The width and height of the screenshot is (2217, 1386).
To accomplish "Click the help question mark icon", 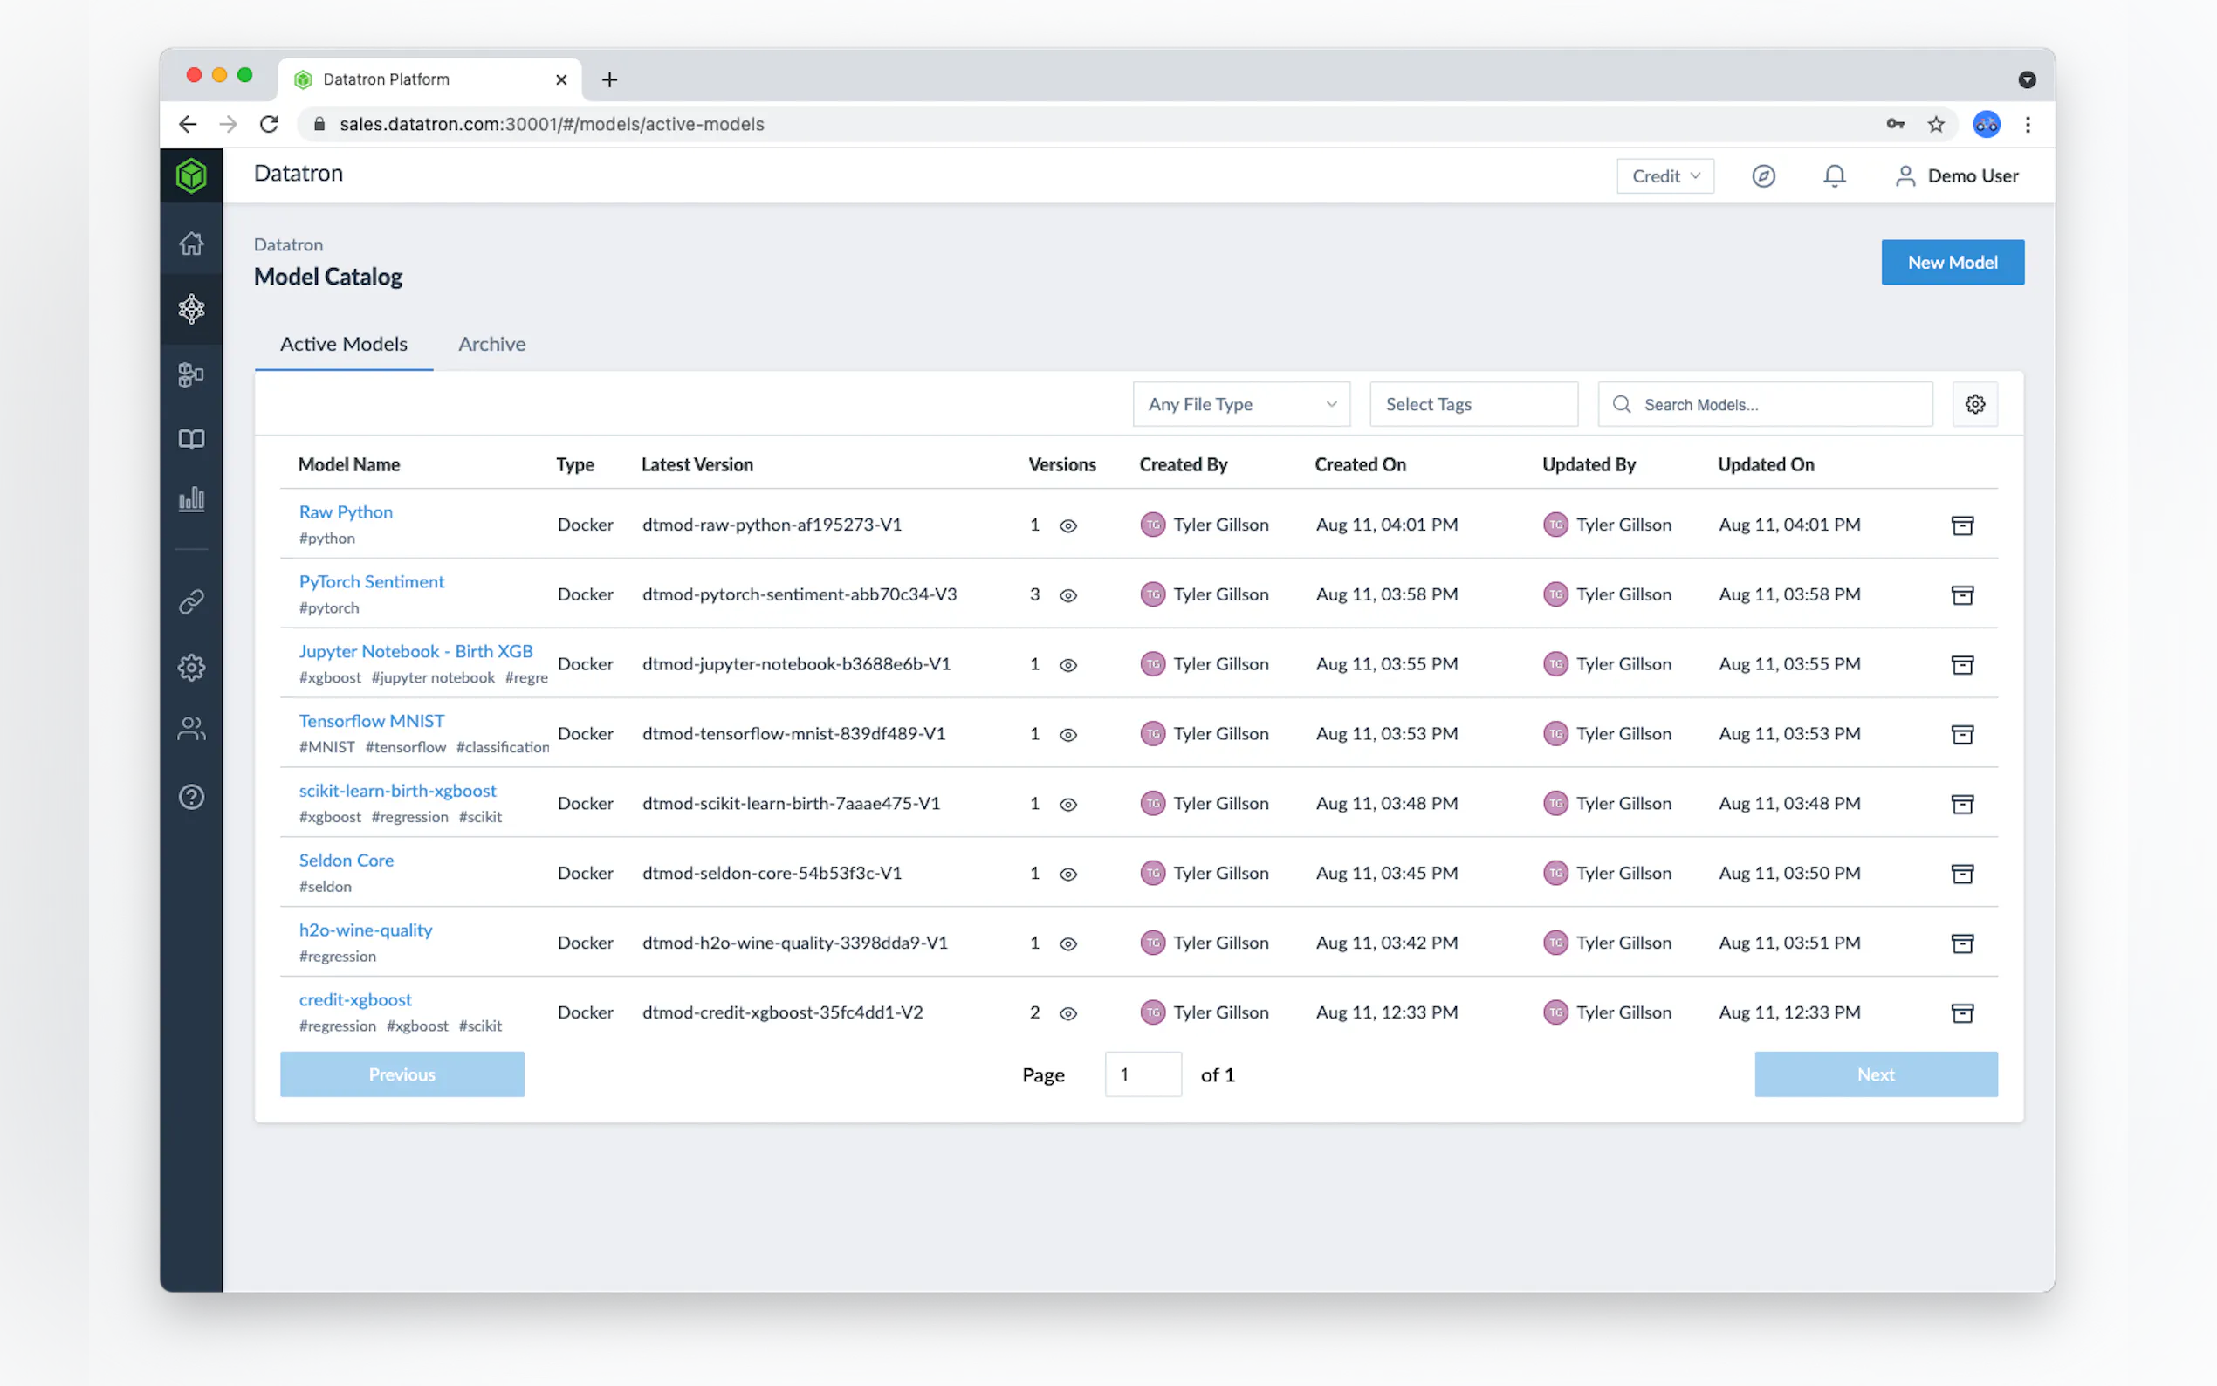I will [190, 797].
